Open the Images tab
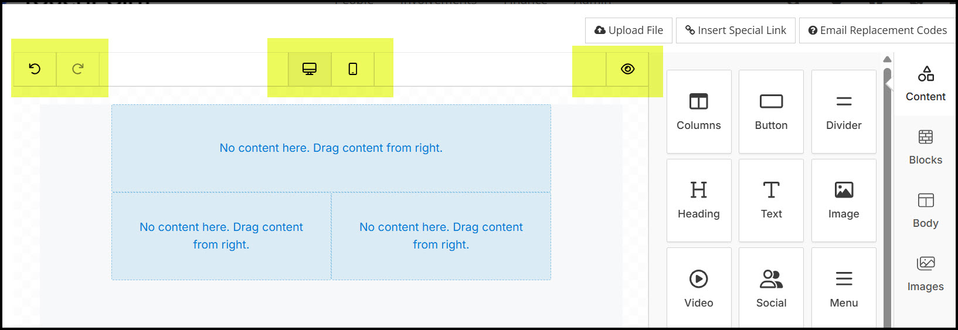Viewport: 958px width, 330px height. point(925,274)
